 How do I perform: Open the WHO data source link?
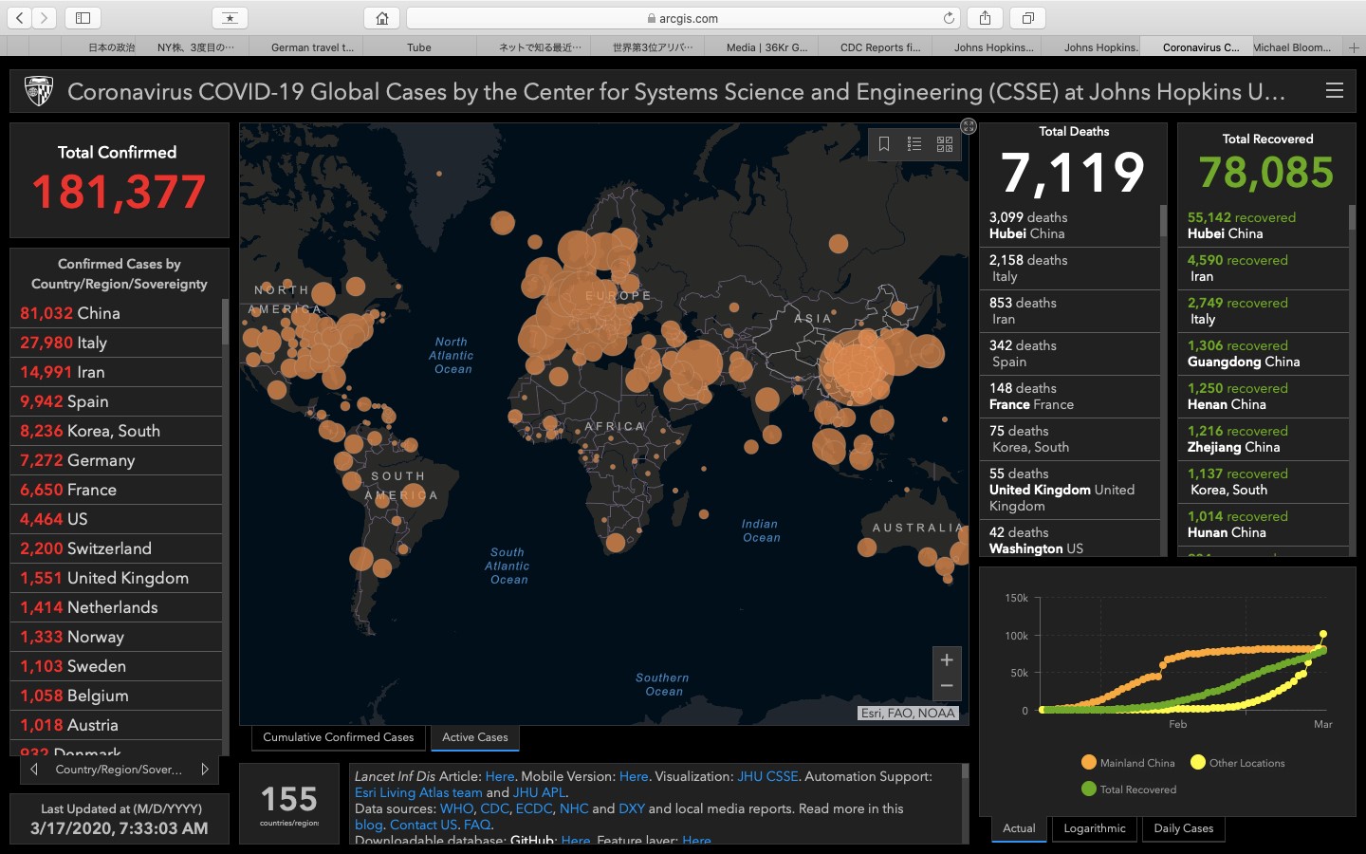click(x=456, y=808)
